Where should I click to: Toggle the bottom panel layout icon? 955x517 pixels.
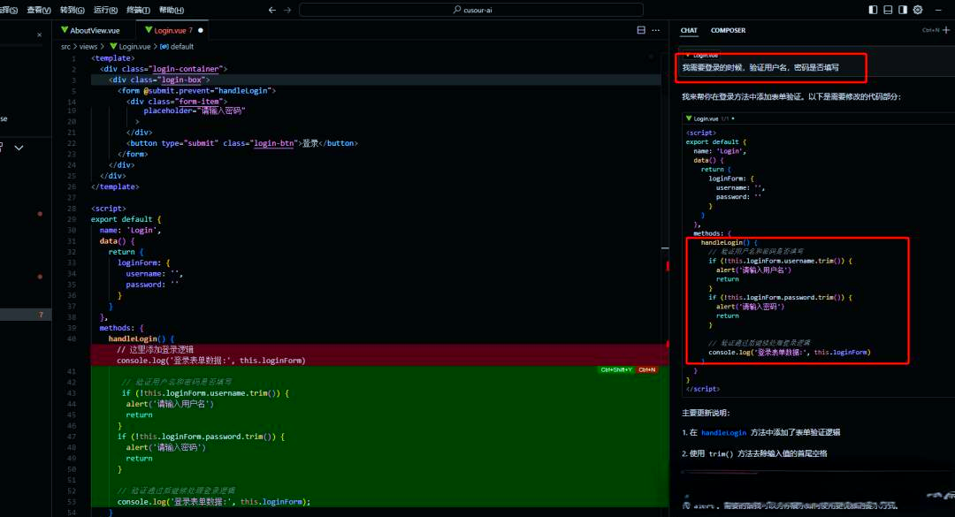click(887, 10)
